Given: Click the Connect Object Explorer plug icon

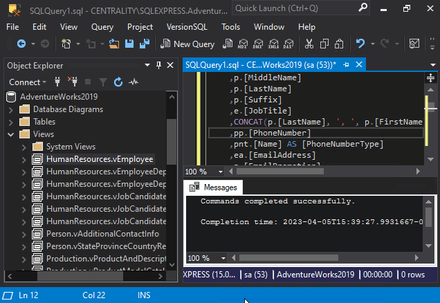Looking at the screenshot, I should click(57, 82).
